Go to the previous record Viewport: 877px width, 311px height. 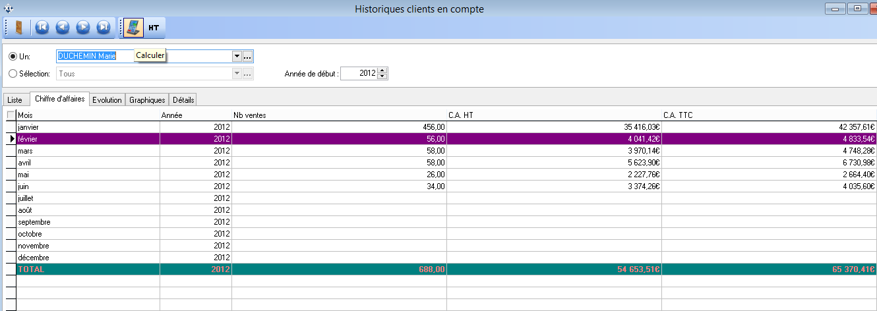coord(63,28)
